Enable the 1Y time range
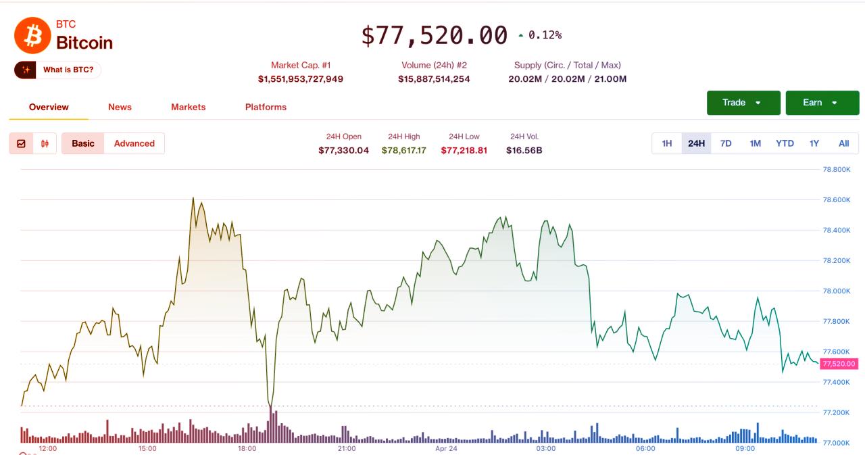865x455 pixels. point(814,143)
